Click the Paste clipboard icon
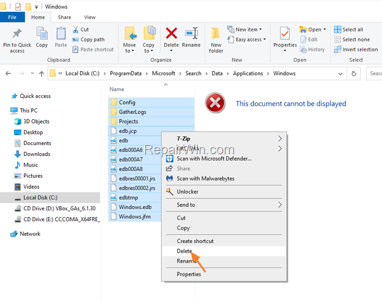 tap(61, 33)
